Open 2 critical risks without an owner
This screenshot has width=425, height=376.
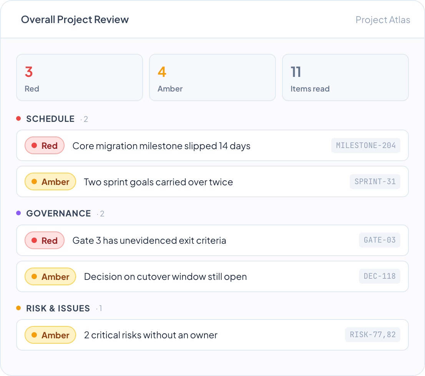212,335
